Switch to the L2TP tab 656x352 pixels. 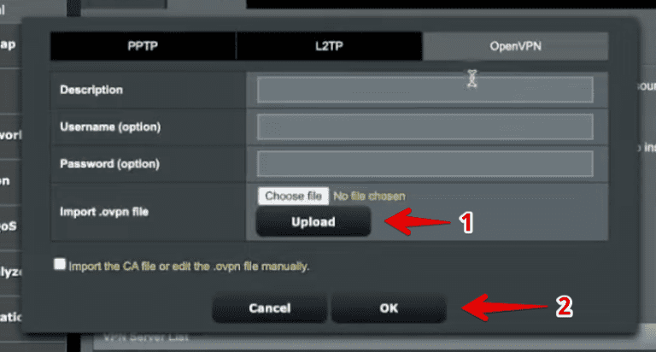click(329, 45)
